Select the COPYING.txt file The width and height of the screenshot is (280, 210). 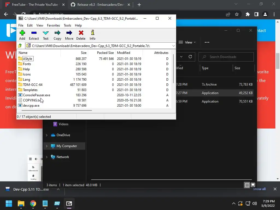click(x=32, y=100)
